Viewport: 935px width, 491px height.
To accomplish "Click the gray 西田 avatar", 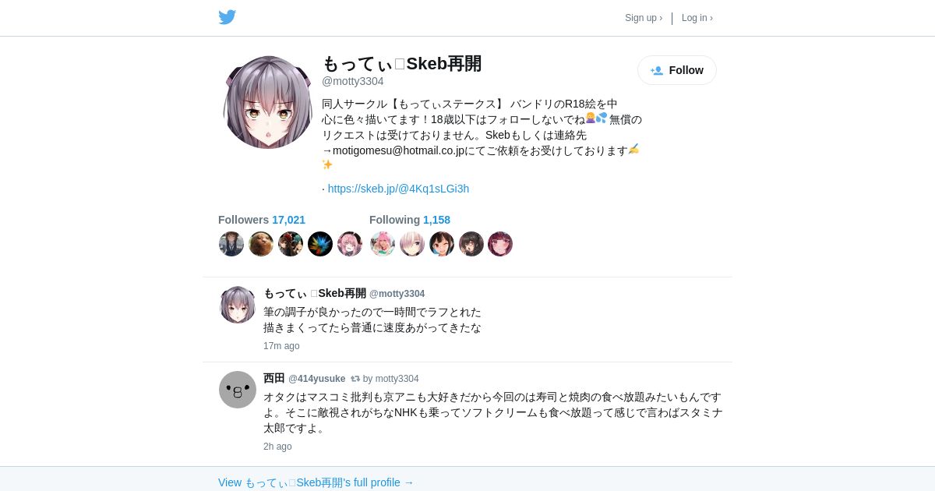I will [238, 390].
